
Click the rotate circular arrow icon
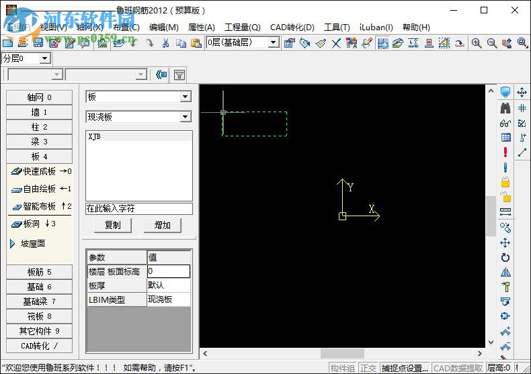[505, 258]
